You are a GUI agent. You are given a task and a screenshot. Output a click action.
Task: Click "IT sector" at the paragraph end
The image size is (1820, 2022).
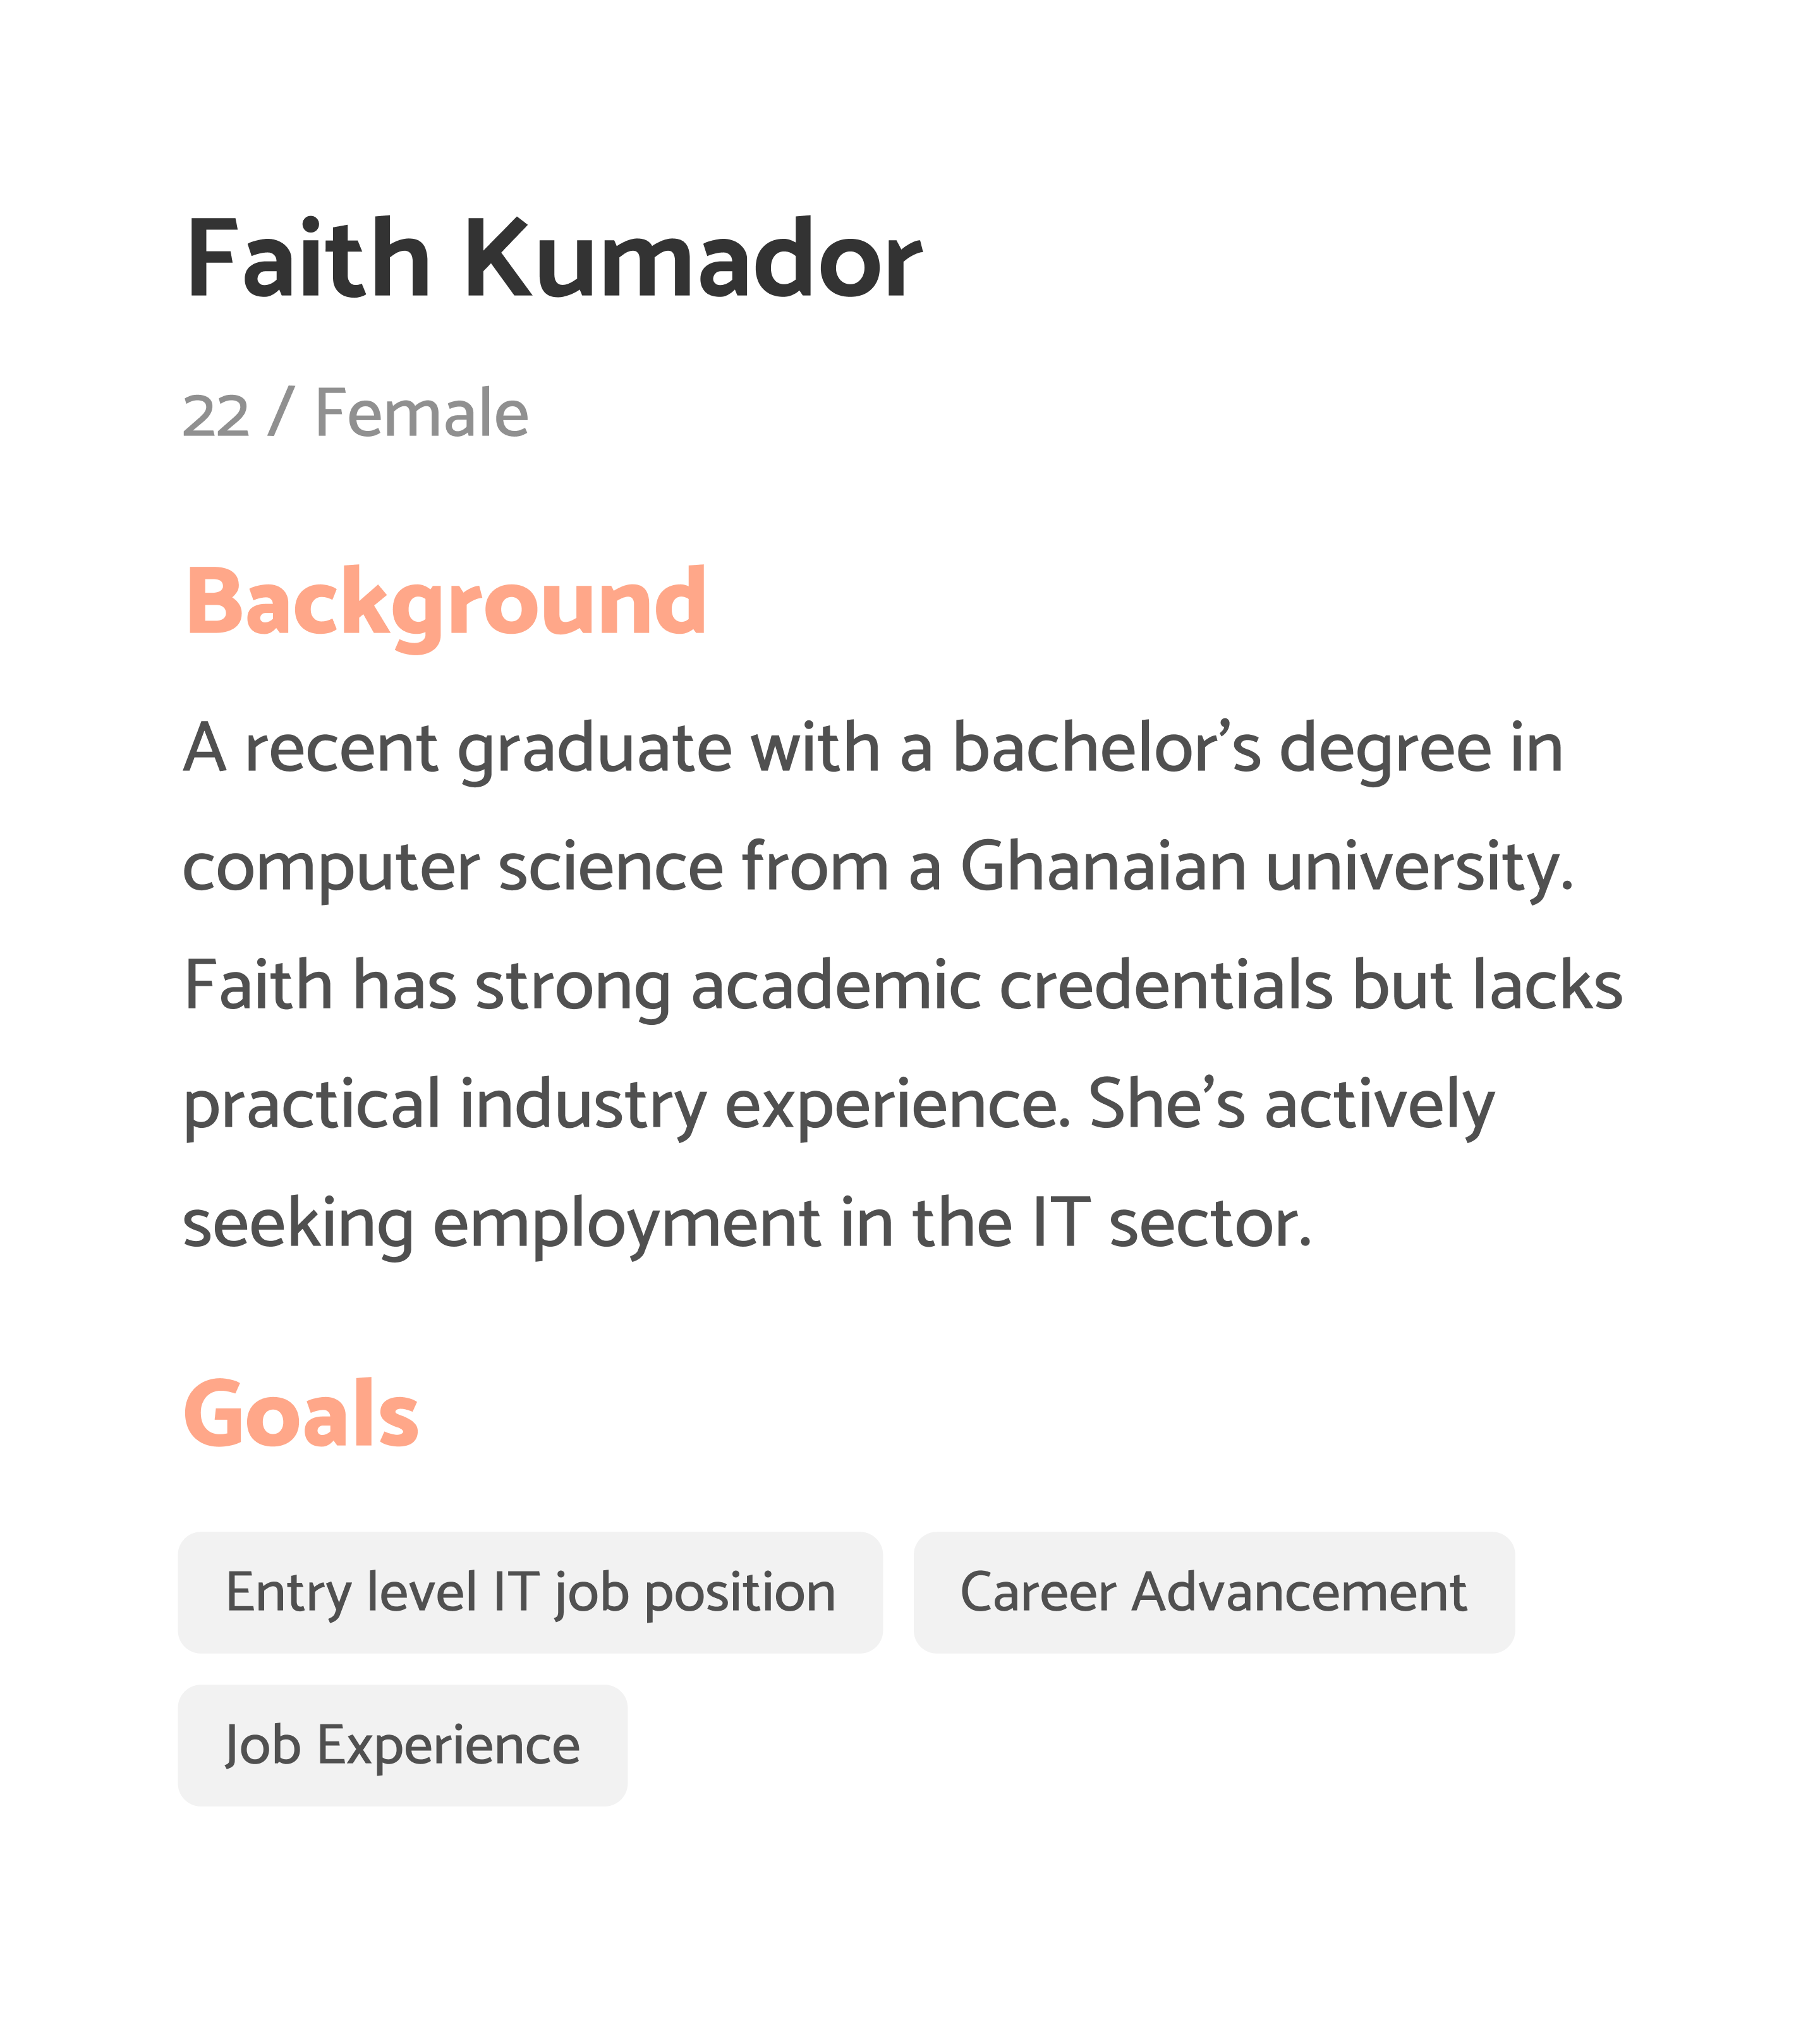click(x=1170, y=1223)
